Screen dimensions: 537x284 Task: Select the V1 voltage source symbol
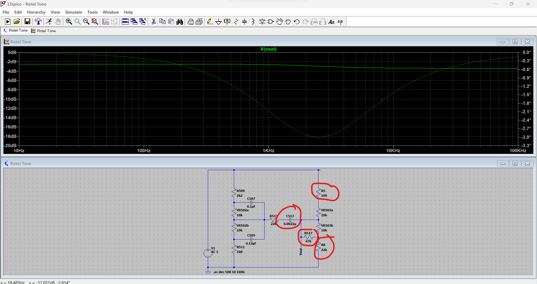[x=208, y=253]
